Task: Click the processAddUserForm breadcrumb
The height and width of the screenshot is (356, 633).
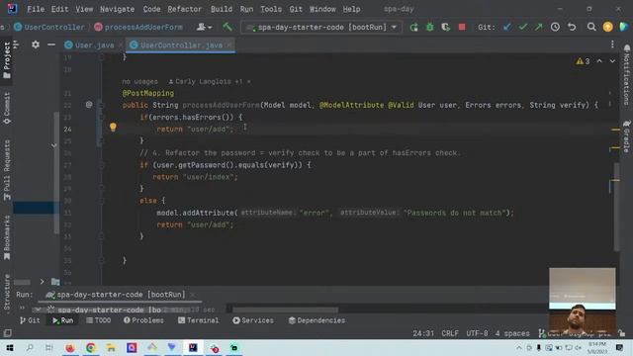Action: (138, 27)
